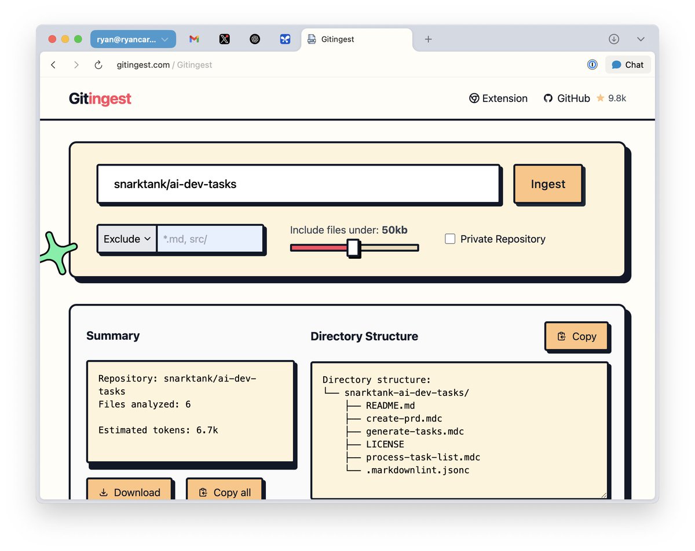Image resolution: width=695 pixels, height=551 pixels.
Task: Open the downloads icon in tab bar
Action: point(614,39)
